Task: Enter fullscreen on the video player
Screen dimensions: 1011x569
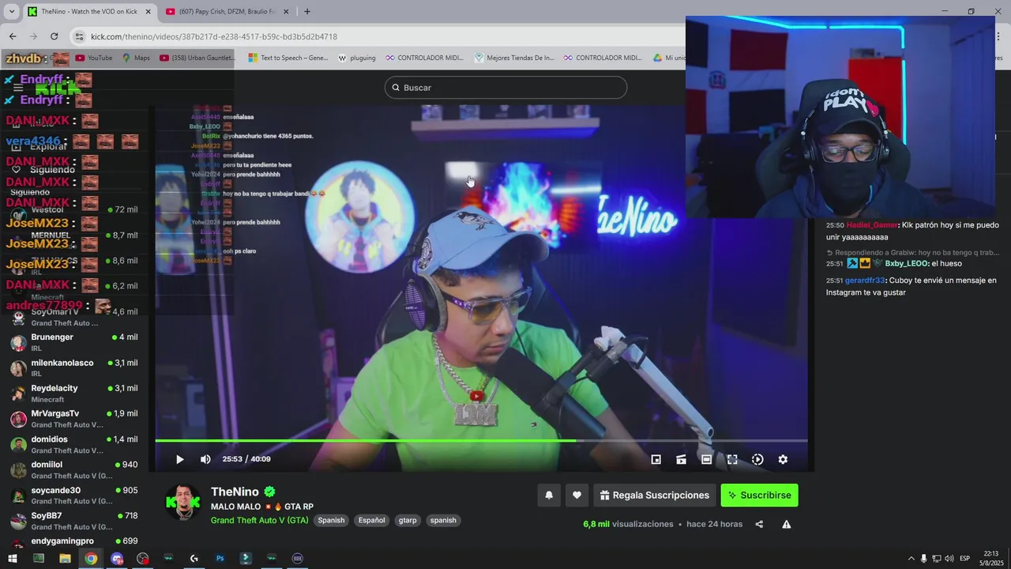Action: pos(732,459)
